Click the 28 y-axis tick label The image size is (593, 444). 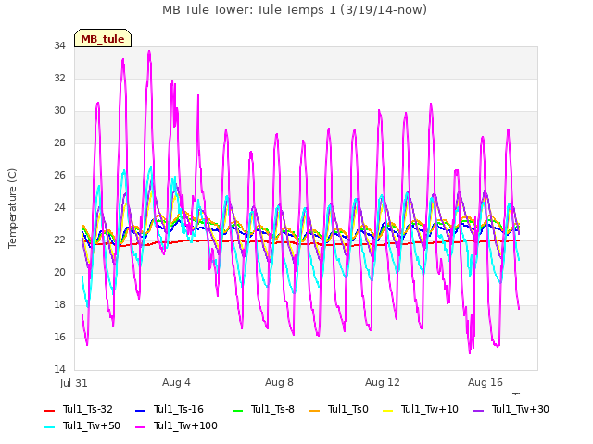pyautogui.click(x=59, y=143)
